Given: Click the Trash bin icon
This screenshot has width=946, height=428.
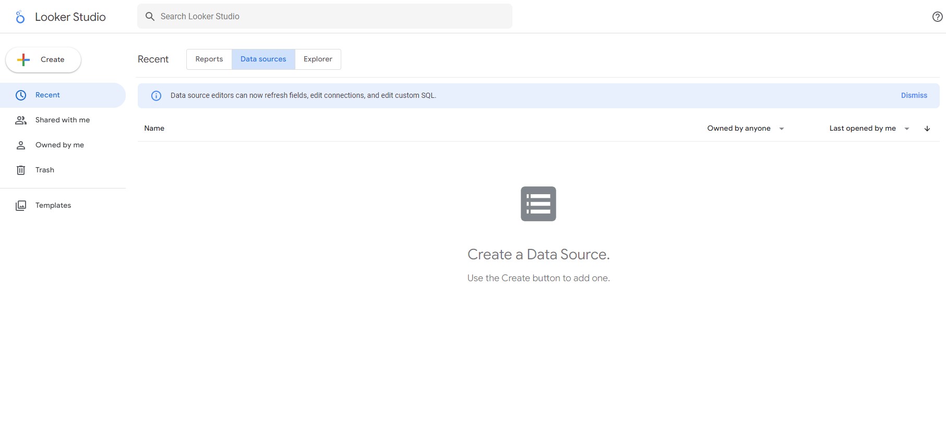Looking at the screenshot, I should 21,170.
